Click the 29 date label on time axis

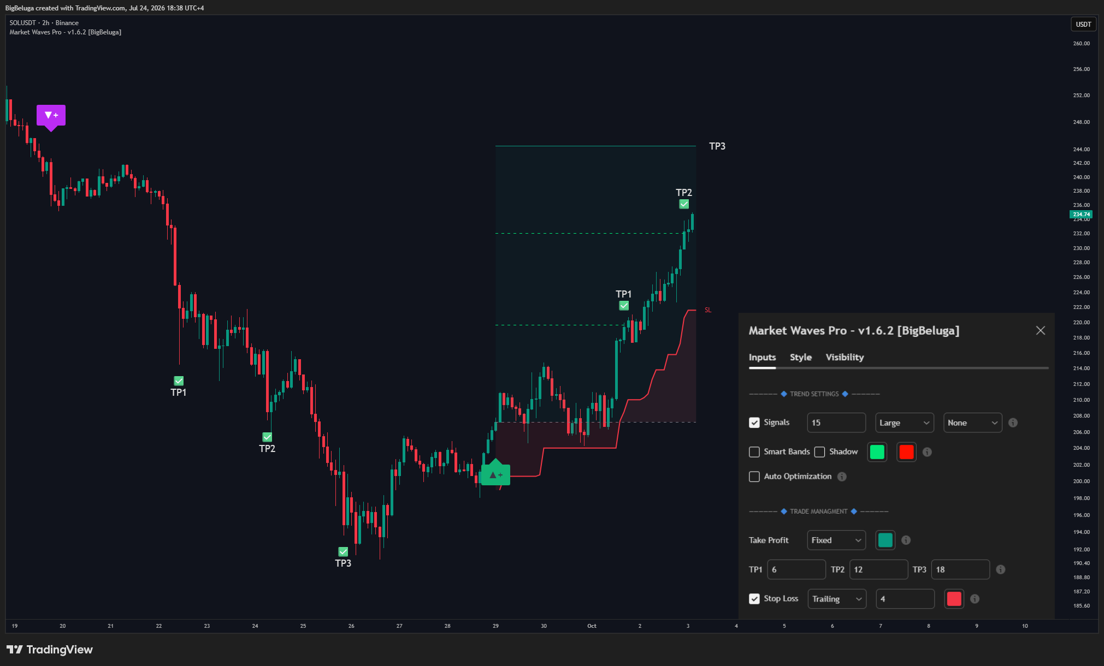coord(495,626)
